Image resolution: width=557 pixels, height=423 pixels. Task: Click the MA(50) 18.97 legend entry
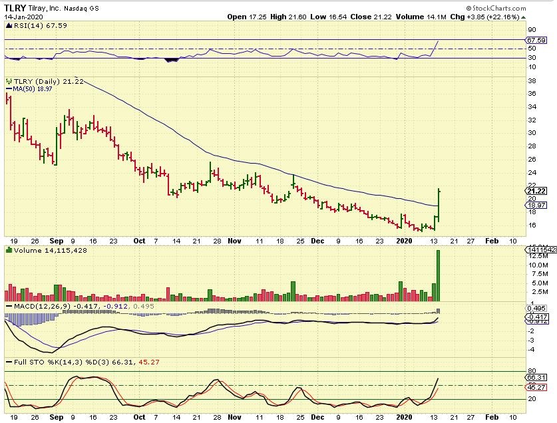[x=29, y=89]
